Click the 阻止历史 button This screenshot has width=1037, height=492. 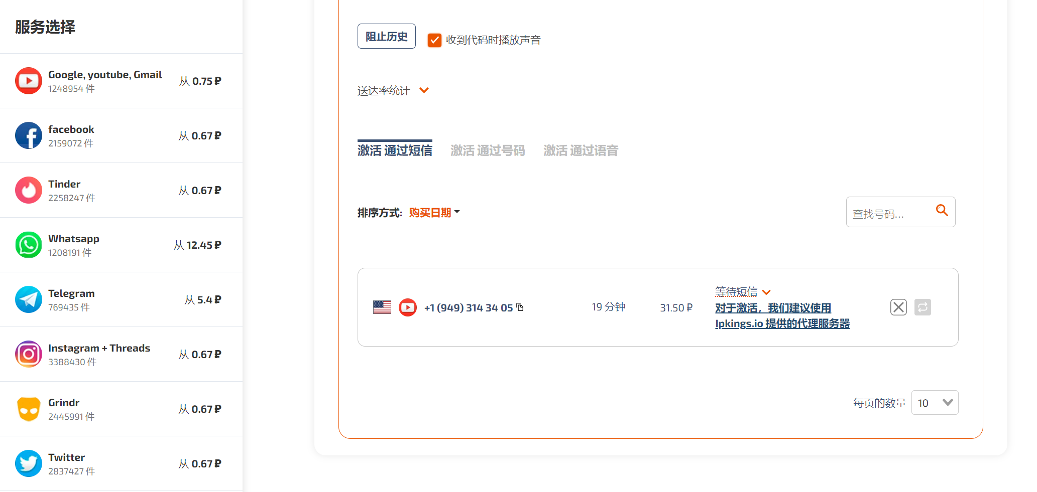(387, 36)
